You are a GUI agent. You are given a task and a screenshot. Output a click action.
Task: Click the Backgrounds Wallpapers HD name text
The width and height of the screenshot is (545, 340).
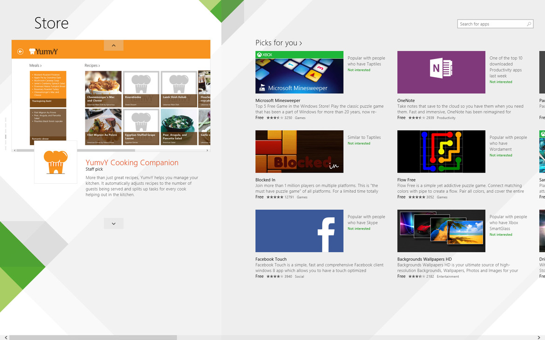point(424,259)
